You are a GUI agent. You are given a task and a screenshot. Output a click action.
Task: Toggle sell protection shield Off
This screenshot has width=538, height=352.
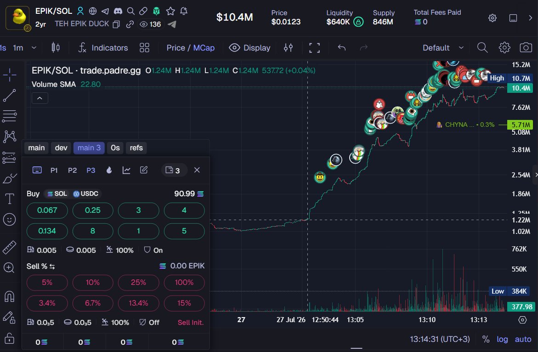pos(149,323)
